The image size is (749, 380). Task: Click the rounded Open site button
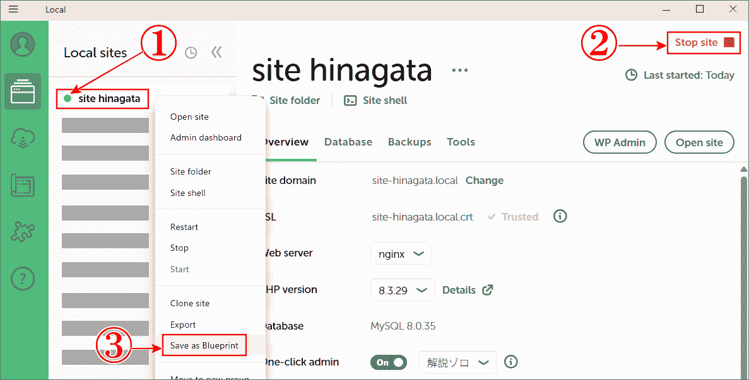699,142
